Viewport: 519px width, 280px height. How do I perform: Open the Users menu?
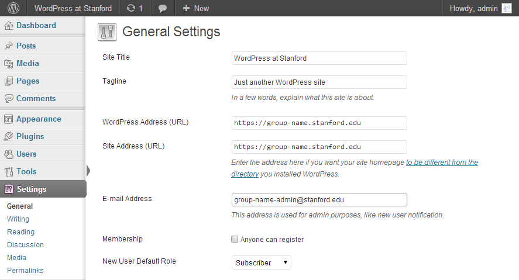point(26,154)
